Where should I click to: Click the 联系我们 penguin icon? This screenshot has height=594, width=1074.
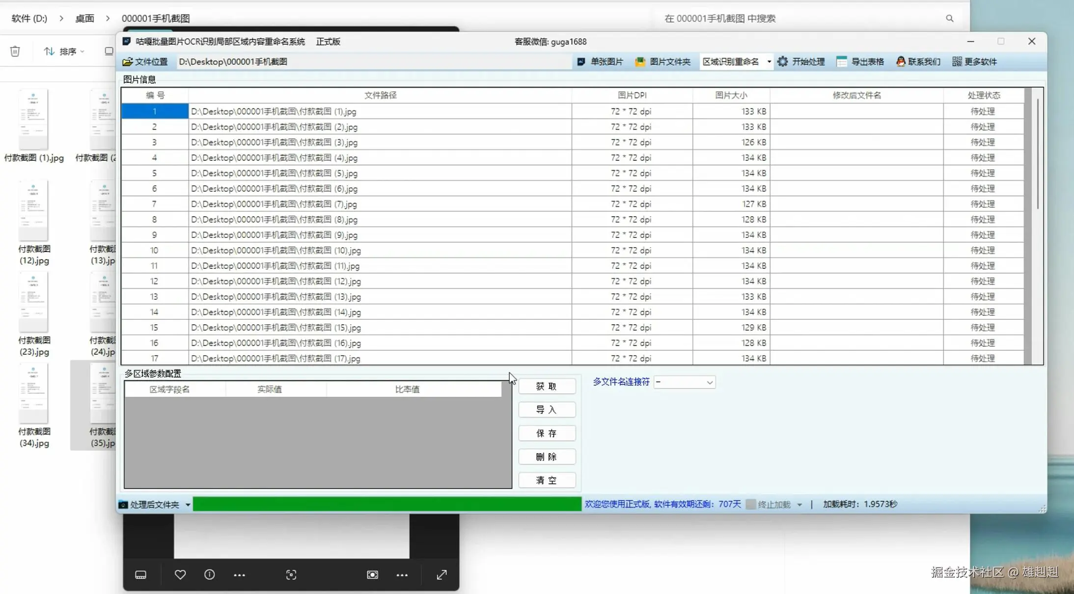coord(901,62)
